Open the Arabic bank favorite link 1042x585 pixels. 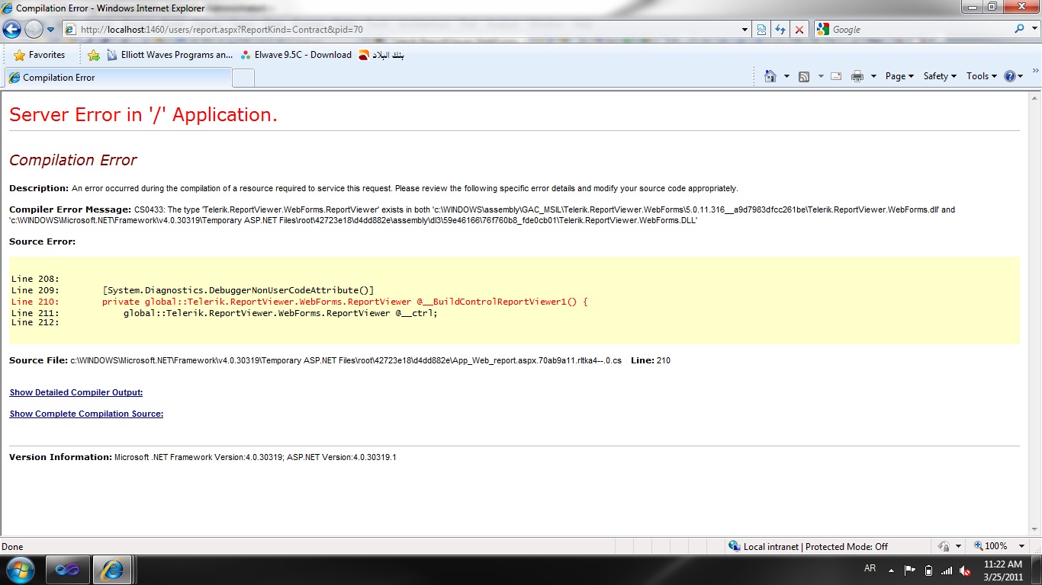pyautogui.click(x=381, y=55)
